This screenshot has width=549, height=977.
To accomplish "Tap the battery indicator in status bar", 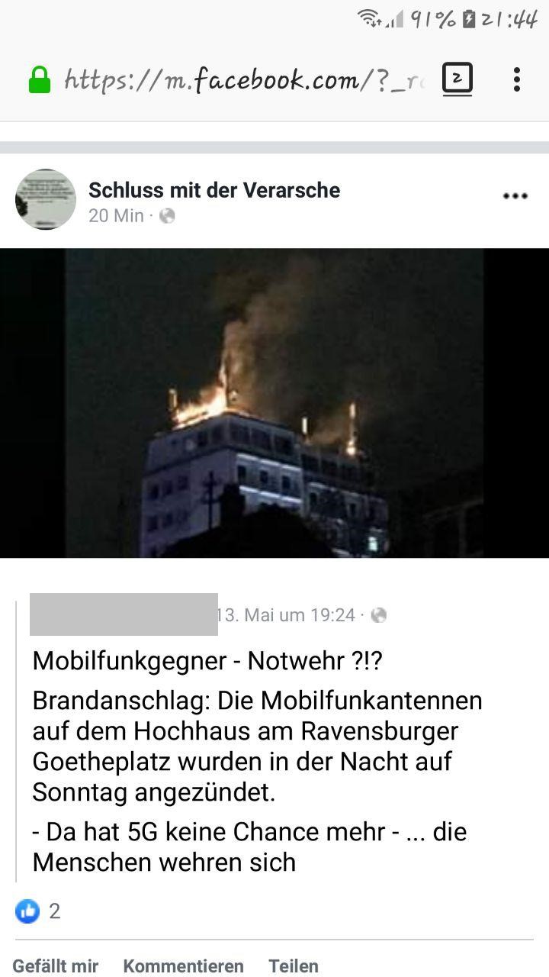I will (469, 19).
